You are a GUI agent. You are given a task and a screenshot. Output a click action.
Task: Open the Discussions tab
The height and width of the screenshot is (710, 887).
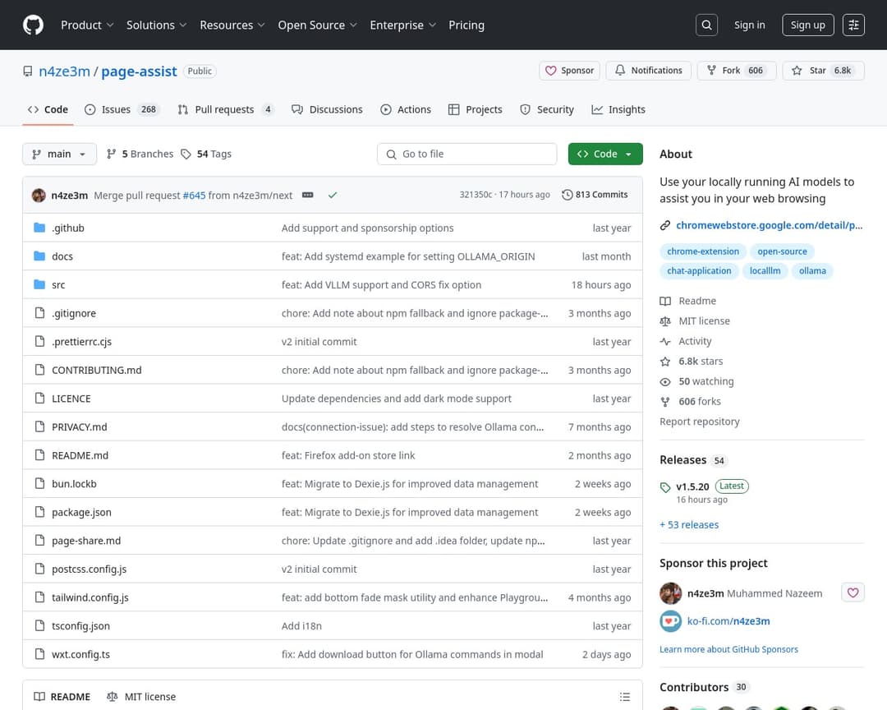tap(327, 109)
